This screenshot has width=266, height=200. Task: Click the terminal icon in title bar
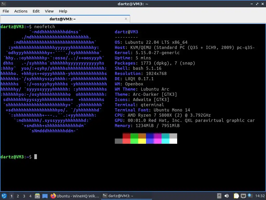pyautogui.click(x=3, y=4)
